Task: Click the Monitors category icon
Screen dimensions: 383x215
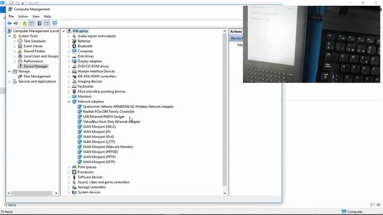Action: point(74,97)
